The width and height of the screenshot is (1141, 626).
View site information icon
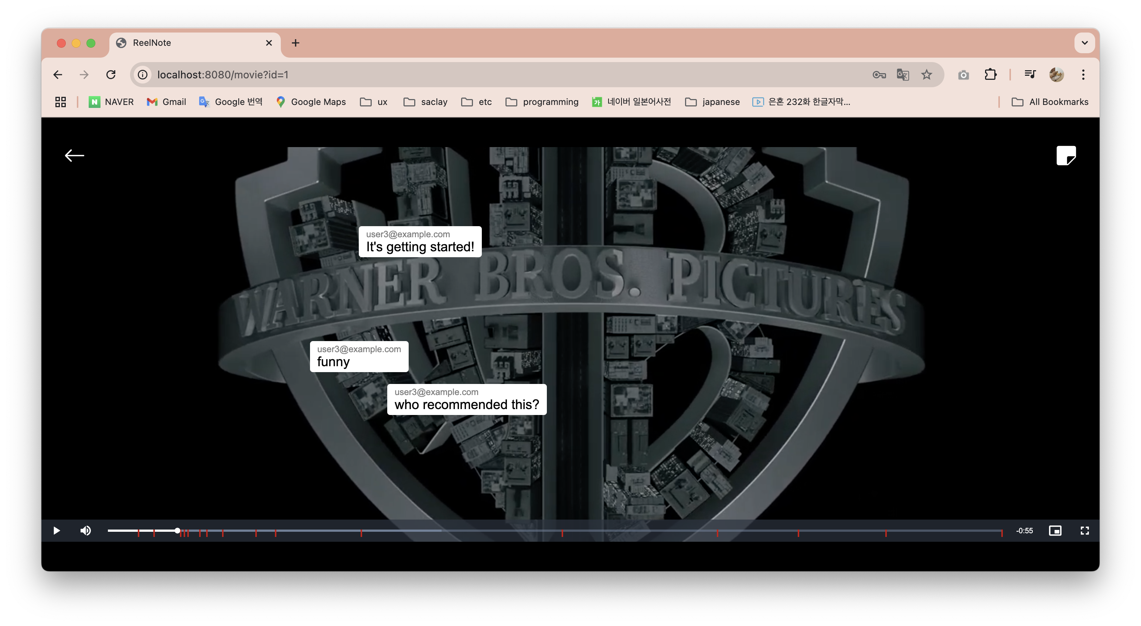(143, 74)
